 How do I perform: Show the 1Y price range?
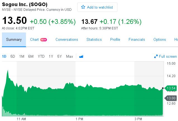click(51, 56)
